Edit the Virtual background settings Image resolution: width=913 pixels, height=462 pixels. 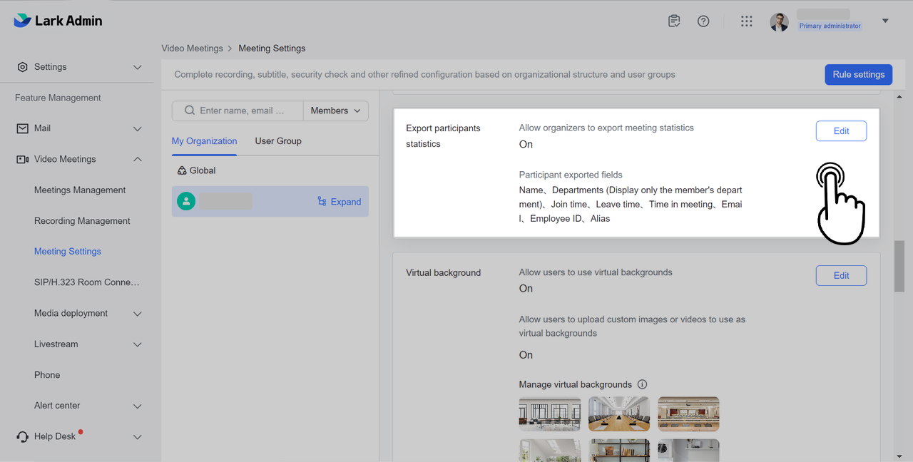(841, 276)
